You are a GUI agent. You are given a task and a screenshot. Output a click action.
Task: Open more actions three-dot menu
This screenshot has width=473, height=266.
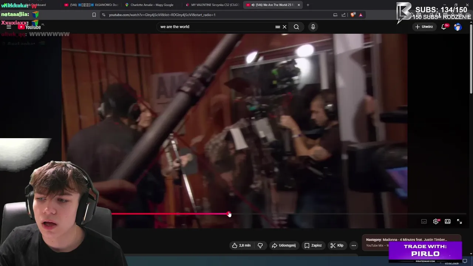[354, 245]
